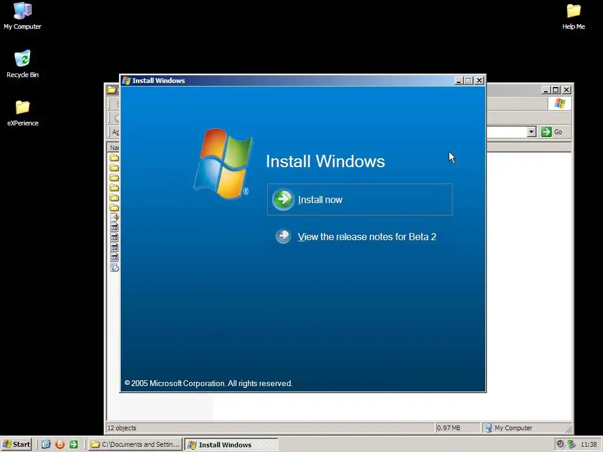
Task: Click the orange round quick launch icon
Action: point(59,444)
